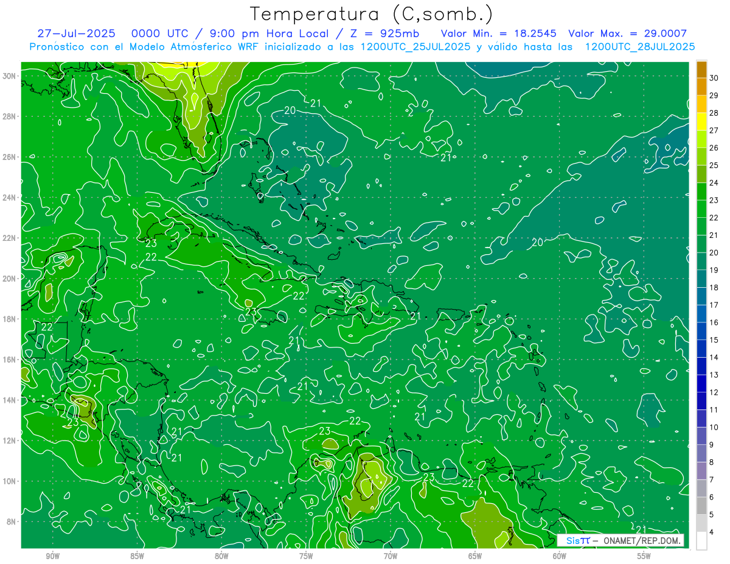Click the color scale label '30'
Image resolution: width=730 pixels, height=564 pixels.
714,78
